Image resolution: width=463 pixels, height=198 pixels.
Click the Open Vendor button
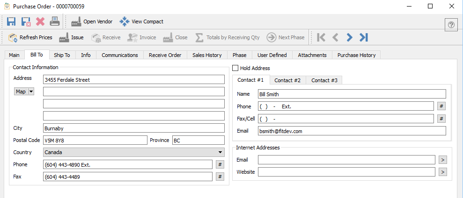pyautogui.click(x=92, y=21)
